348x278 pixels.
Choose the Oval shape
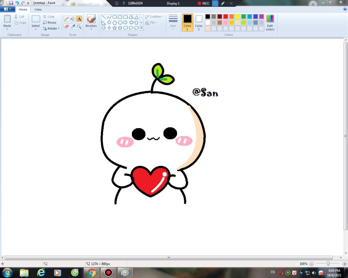coord(115,17)
